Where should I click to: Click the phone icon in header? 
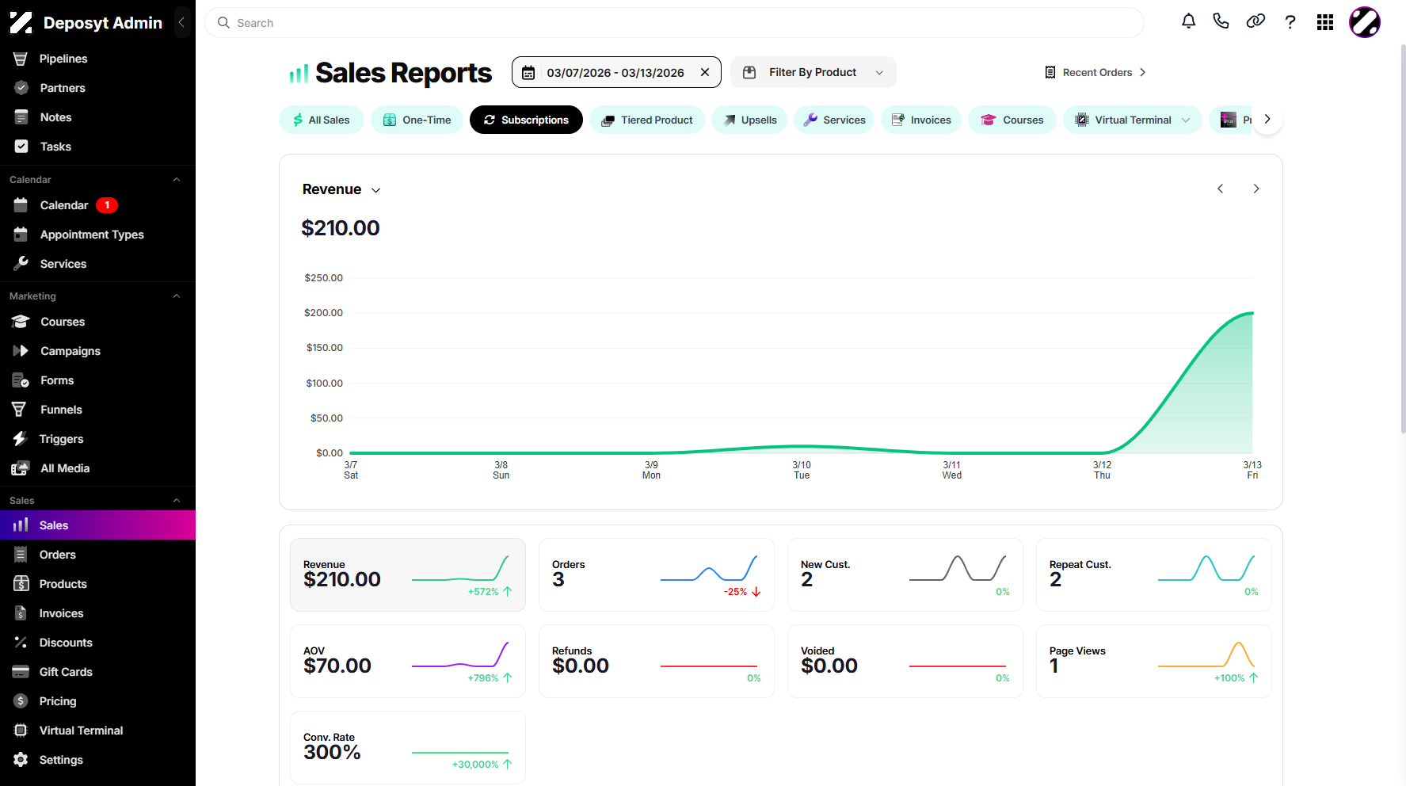point(1221,22)
